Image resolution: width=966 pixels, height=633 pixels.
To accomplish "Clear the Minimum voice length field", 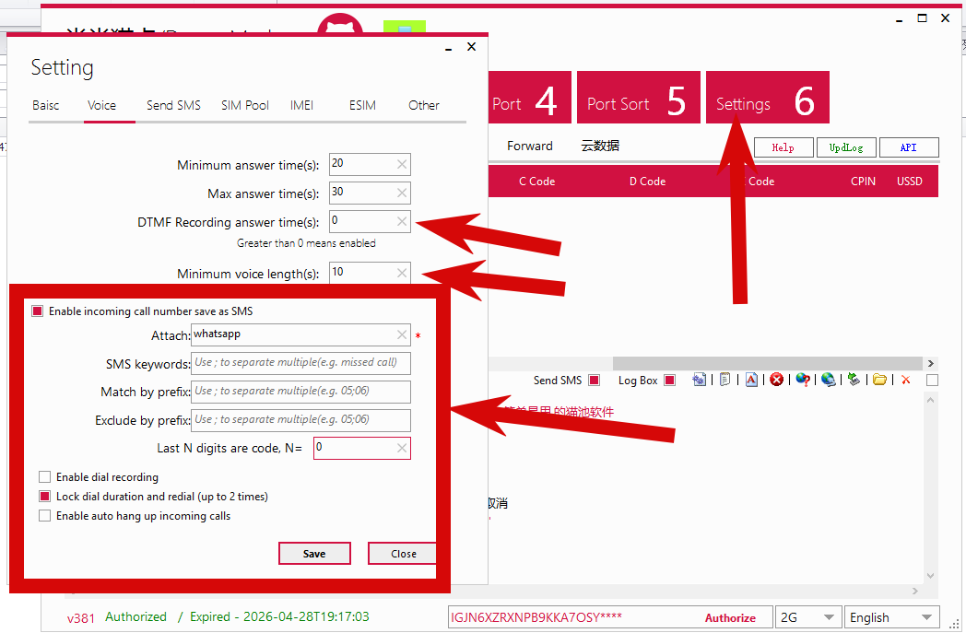I will pyautogui.click(x=402, y=273).
